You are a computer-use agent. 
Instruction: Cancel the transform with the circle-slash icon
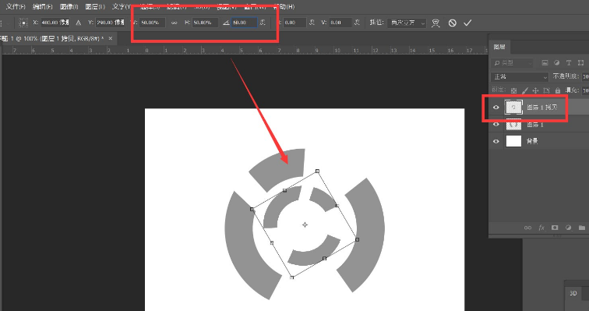tap(452, 23)
